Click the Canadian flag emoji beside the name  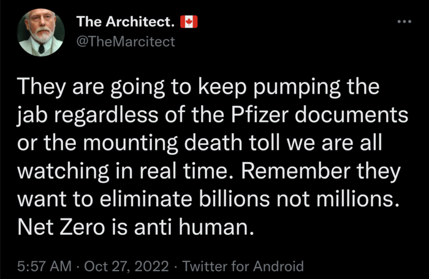[x=189, y=23]
